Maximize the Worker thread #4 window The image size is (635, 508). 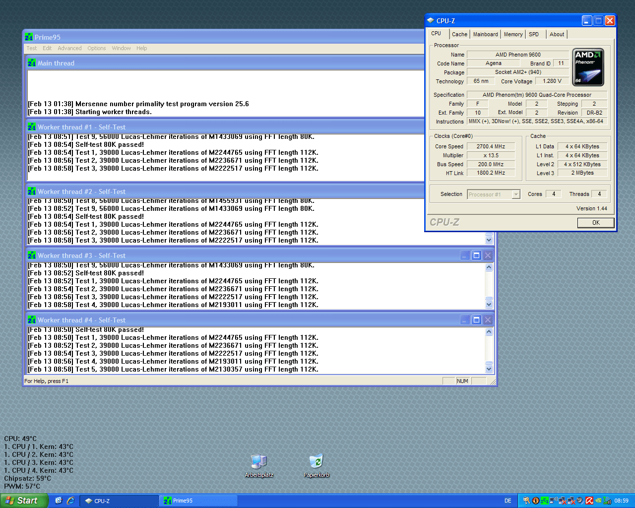pos(476,320)
